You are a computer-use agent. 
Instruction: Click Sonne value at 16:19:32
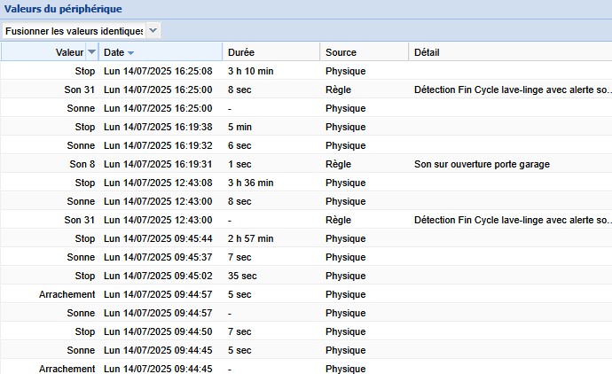click(x=81, y=145)
